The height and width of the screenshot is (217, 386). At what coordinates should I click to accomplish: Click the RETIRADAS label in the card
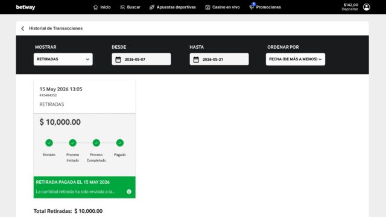pos(52,104)
